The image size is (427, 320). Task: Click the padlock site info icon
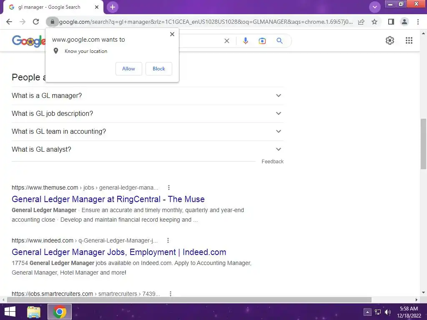(x=52, y=22)
